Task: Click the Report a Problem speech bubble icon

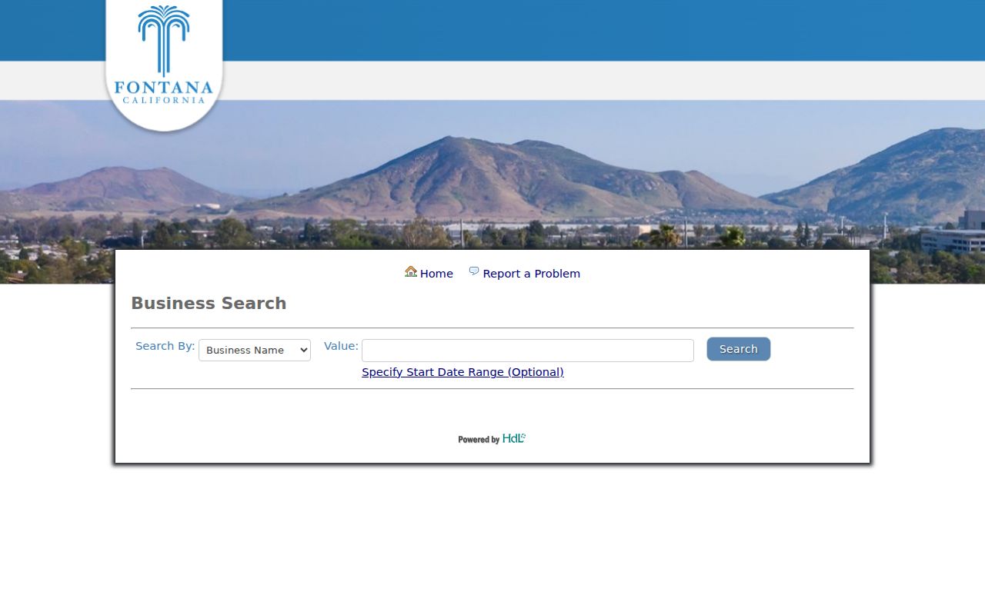Action: (474, 271)
